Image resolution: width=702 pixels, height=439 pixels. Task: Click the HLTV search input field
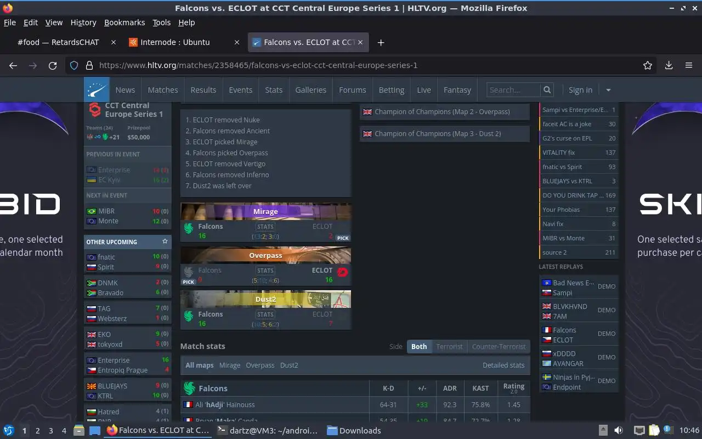pos(513,90)
